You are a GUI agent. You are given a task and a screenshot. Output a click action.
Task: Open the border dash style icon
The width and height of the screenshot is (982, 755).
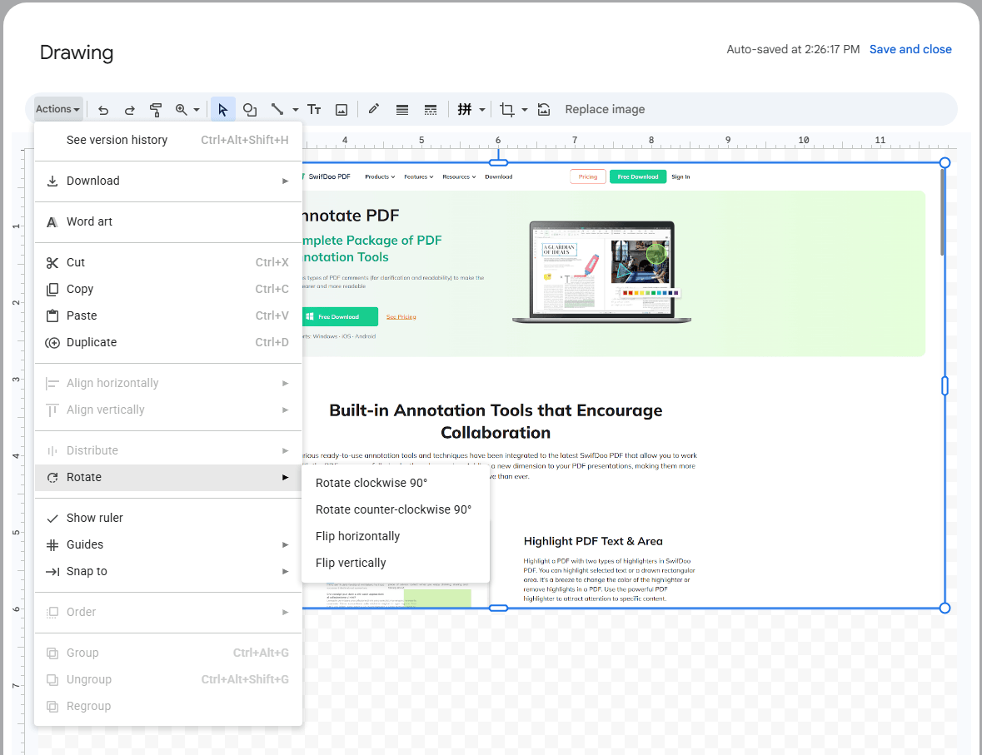[431, 110]
